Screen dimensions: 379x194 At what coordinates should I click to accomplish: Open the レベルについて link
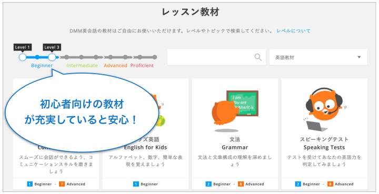click(293, 31)
